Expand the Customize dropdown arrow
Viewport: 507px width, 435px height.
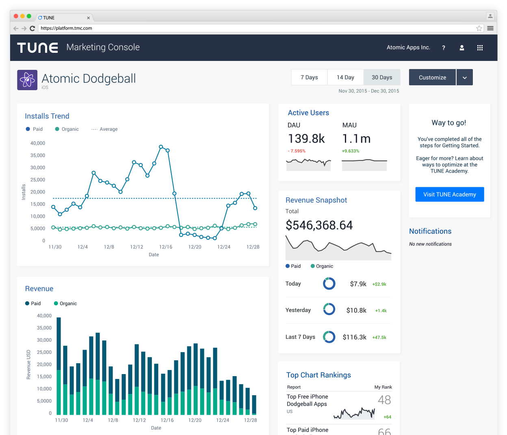click(x=464, y=78)
